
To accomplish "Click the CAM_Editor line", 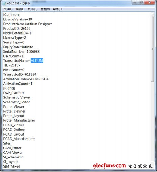I will pos(12,148).
